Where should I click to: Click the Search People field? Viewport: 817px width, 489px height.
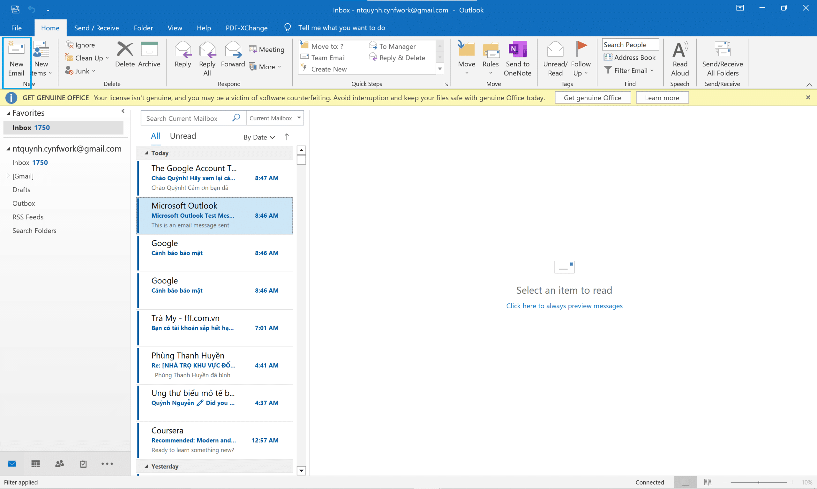tap(630, 44)
